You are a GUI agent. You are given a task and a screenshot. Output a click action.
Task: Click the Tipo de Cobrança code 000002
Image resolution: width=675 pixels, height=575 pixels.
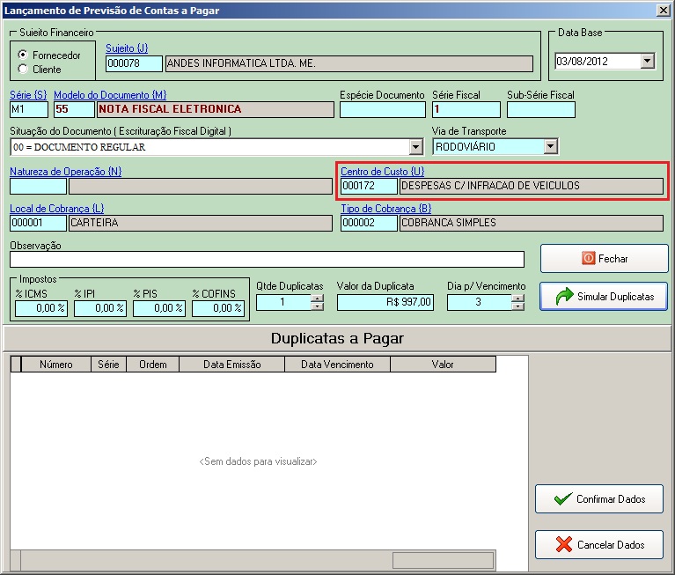point(369,223)
